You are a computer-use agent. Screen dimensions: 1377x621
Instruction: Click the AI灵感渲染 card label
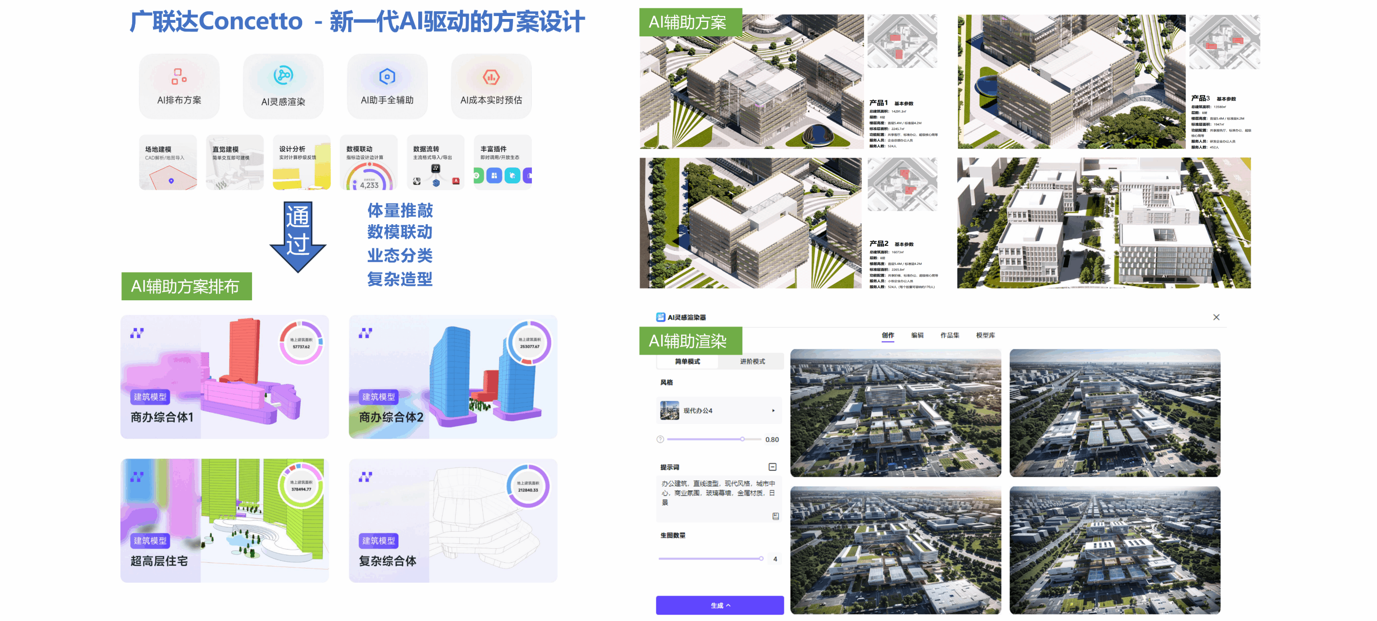pyautogui.click(x=283, y=101)
